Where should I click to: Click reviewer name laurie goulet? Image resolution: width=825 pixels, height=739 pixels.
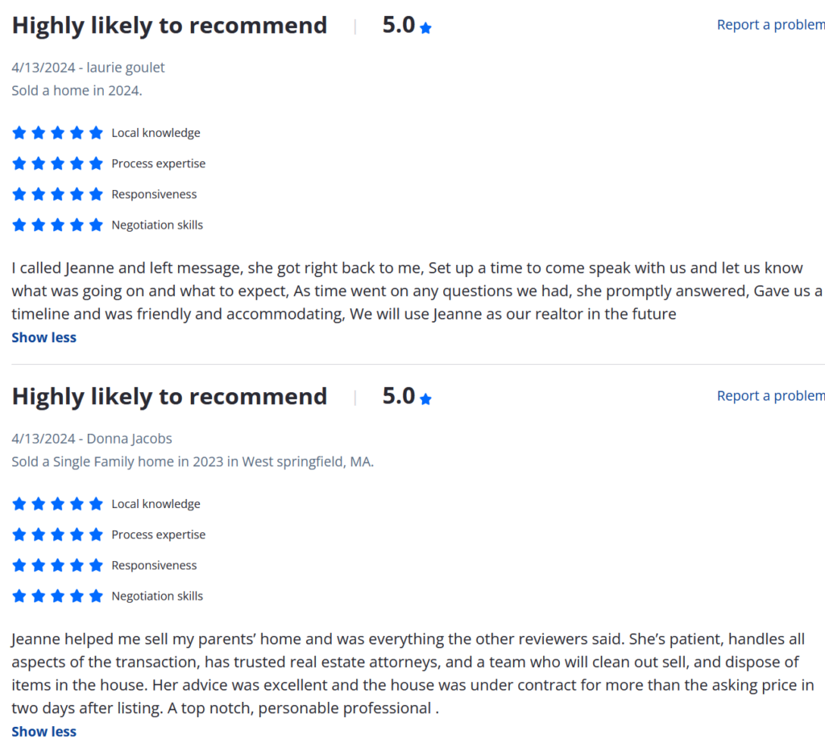click(x=126, y=68)
